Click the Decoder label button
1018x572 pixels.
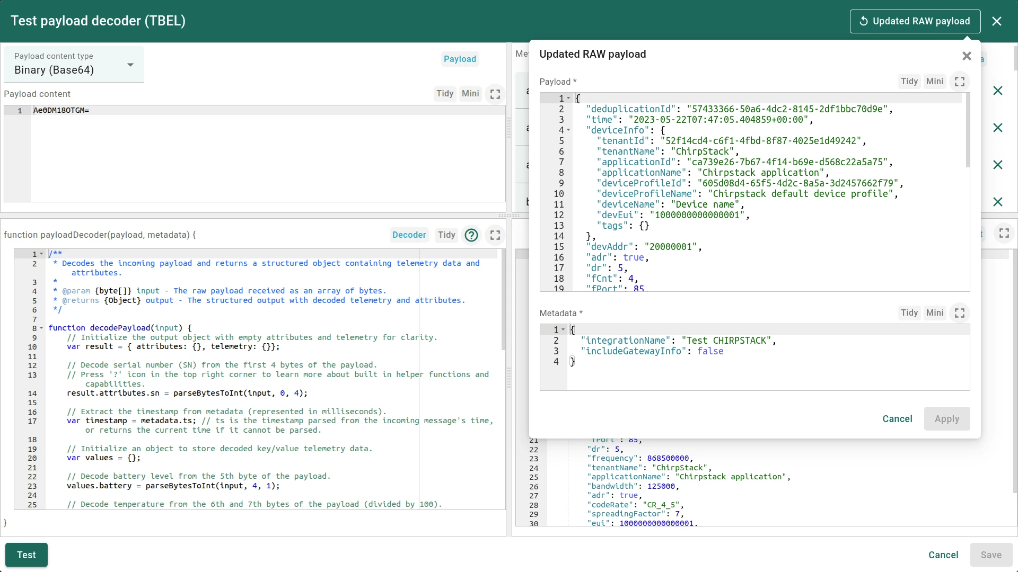409,235
